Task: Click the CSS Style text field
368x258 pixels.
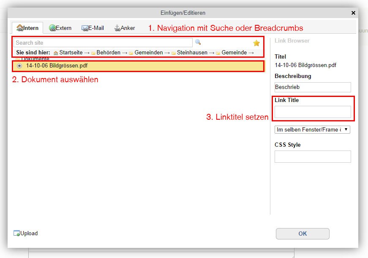Action: (x=313, y=156)
